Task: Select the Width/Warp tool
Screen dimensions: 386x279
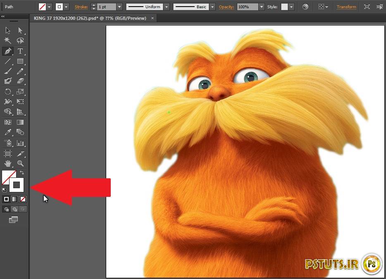Action: (8, 101)
